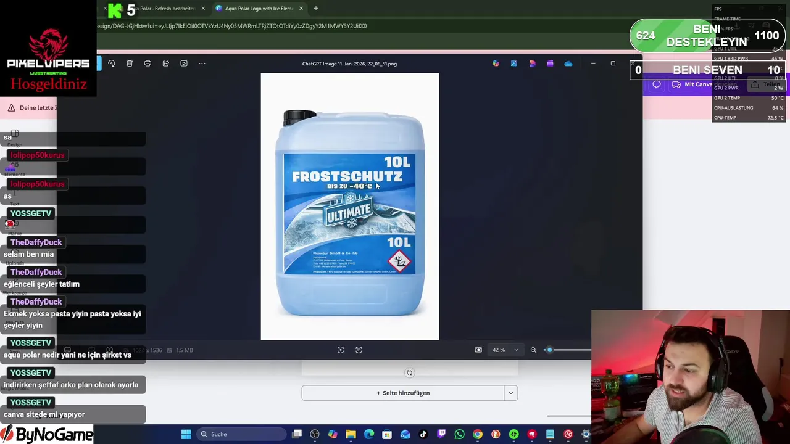The image size is (790, 444).
Task: Adjust the zoom slider handle
Action: 549,350
